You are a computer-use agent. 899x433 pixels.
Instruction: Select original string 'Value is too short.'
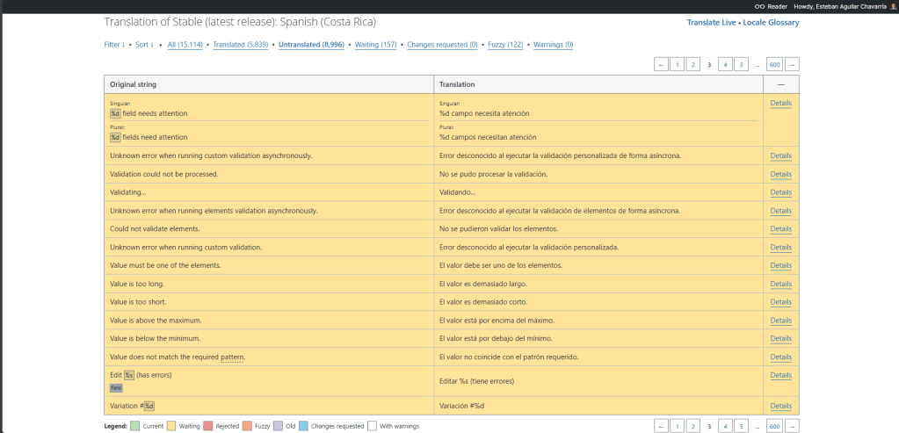tap(138, 302)
